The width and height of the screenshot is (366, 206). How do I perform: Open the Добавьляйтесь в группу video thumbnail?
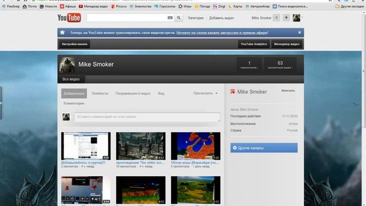point(86,146)
